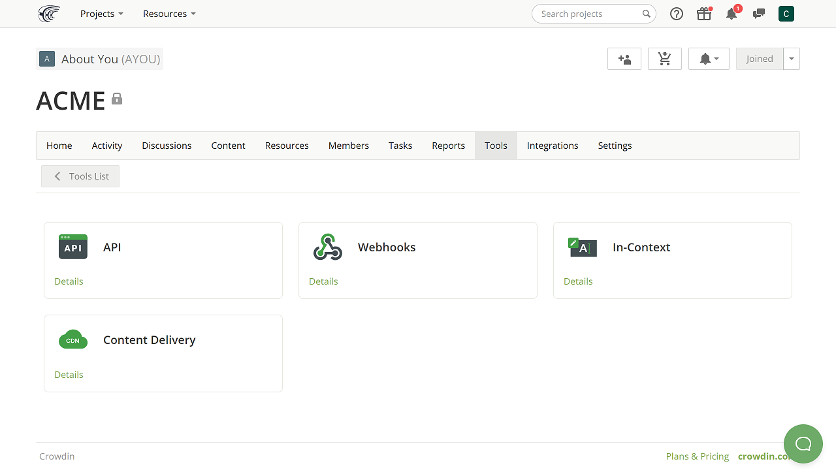Image resolution: width=836 pixels, height=470 pixels.
Task: Click the user avatar icon
Action: click(x=786, y=14)
